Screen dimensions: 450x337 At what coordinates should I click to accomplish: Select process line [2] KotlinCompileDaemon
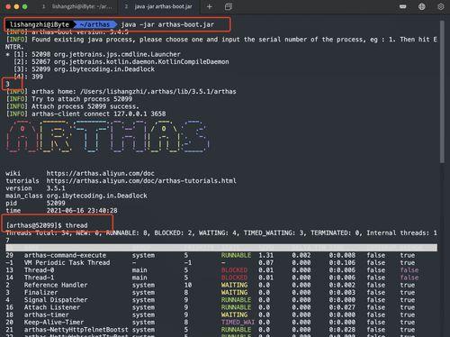click(x=121, y=62)
